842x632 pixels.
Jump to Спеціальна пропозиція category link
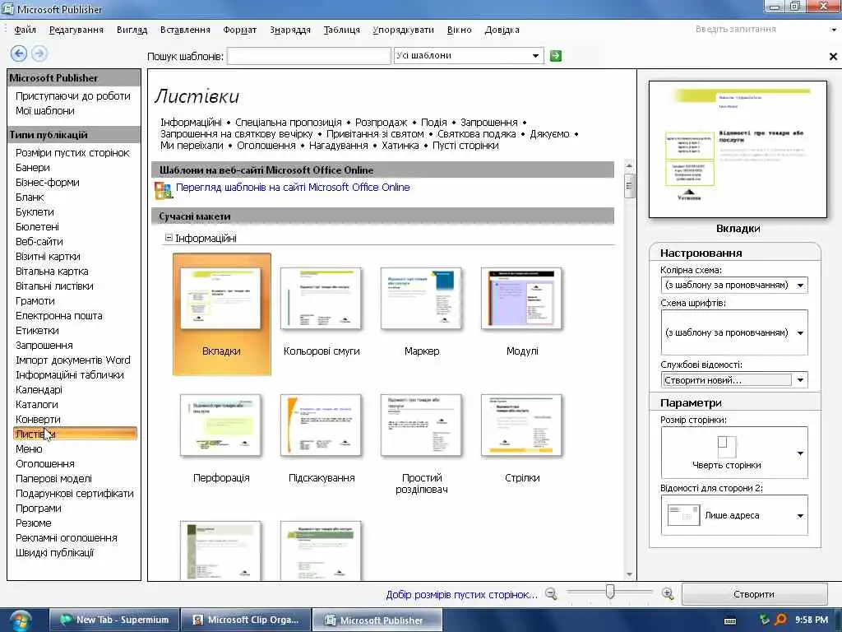[x=289, y=122]
